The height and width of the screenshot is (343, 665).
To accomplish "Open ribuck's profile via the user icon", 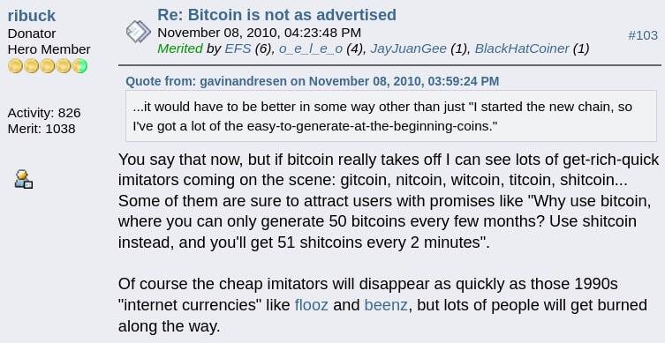I will 24,179.
